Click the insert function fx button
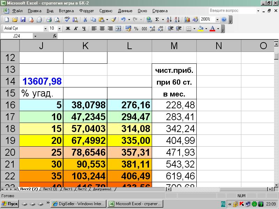Screen dimensions: 279x209 pyautogui.click(x=55, y=36)
